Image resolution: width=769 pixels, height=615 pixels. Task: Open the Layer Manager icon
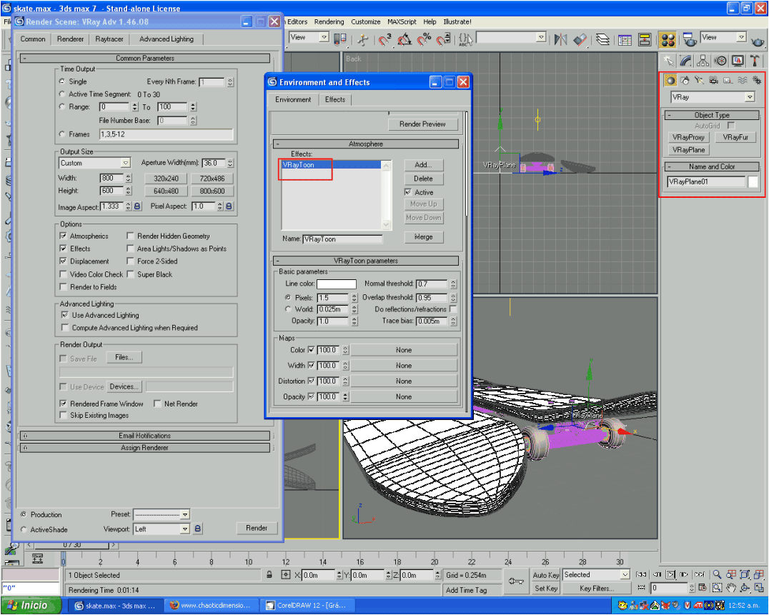602,39
